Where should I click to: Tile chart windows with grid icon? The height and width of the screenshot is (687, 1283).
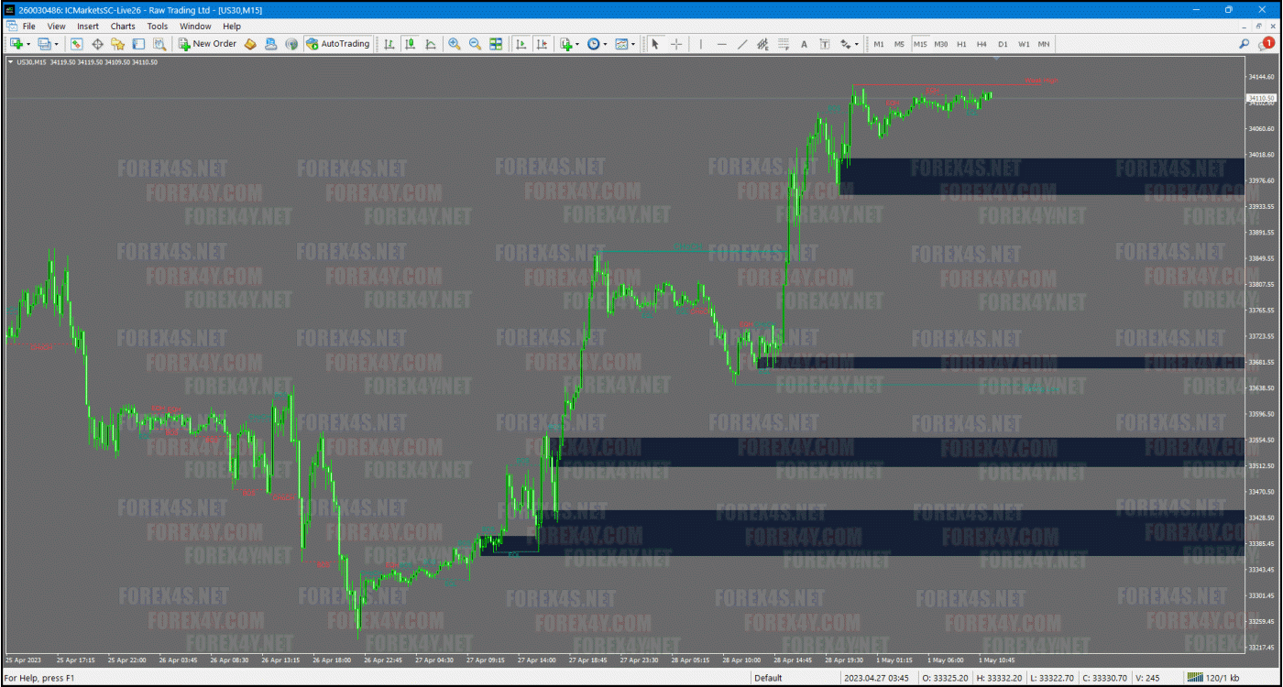(496, 44)
